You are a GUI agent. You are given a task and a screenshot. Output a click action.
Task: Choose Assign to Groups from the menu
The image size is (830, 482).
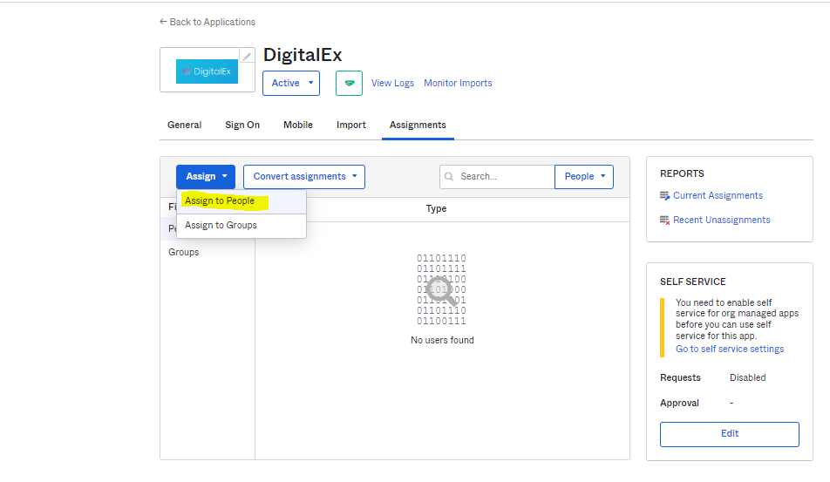pos(221,226)
